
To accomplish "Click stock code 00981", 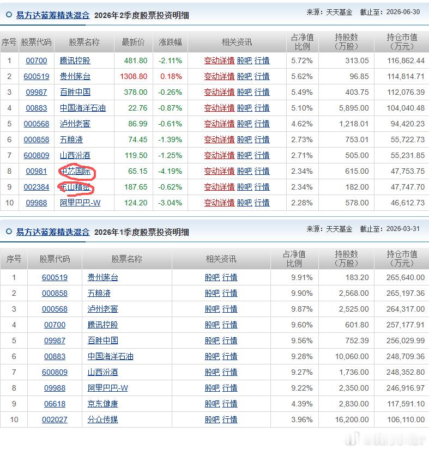I will [37, 171].
